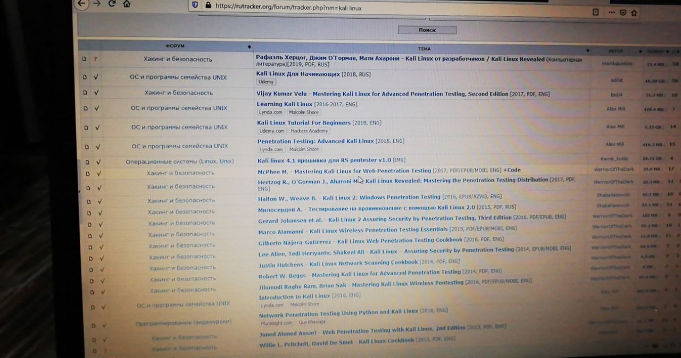Open Penetration Testing: Advanced Kali Linux topic
The image size is (681, 358).
coord(316,141)
